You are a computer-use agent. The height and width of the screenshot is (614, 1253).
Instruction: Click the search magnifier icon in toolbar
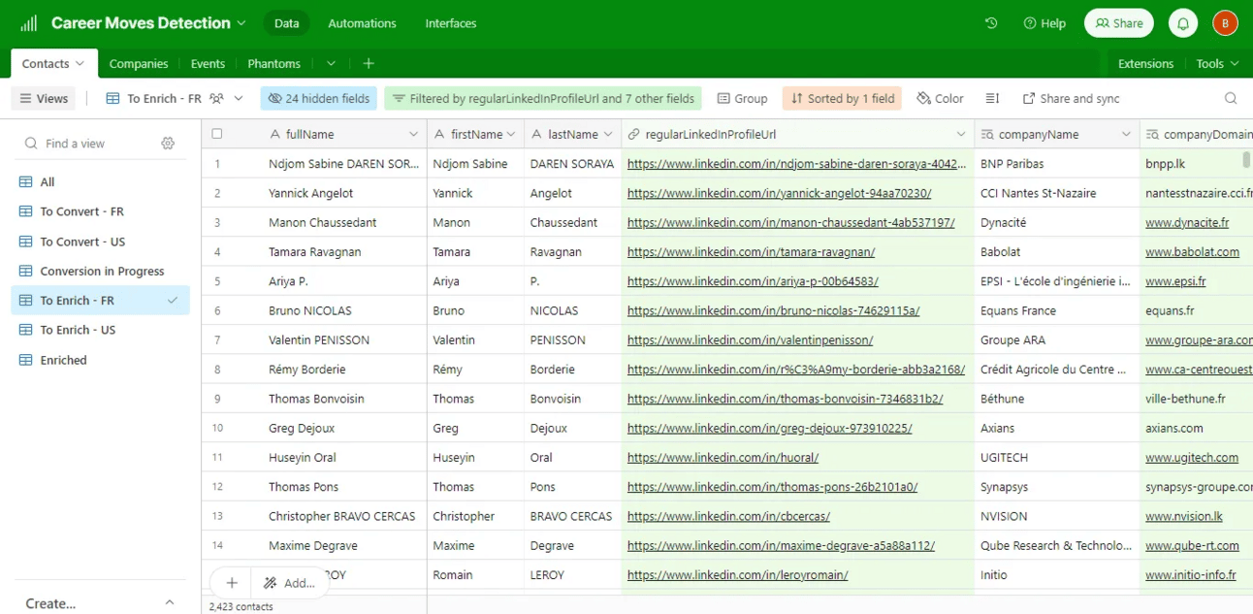pyautogui.click(x=1230, y=98)
